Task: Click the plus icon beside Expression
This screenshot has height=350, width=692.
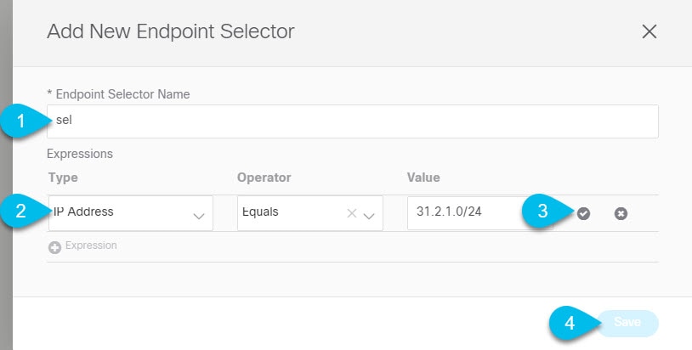Action: coord(54,248)
